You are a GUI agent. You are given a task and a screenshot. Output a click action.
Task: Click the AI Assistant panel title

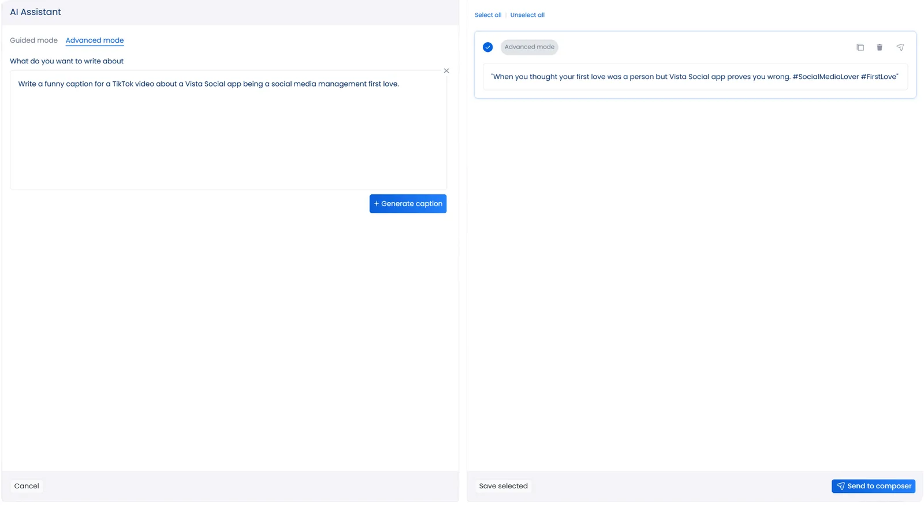35,12
